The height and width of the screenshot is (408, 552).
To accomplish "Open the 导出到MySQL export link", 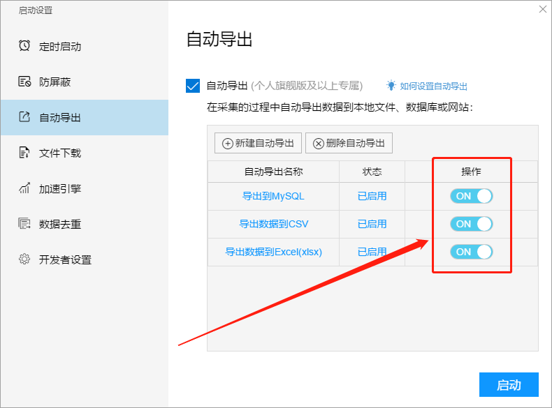I will pos(273,196).
